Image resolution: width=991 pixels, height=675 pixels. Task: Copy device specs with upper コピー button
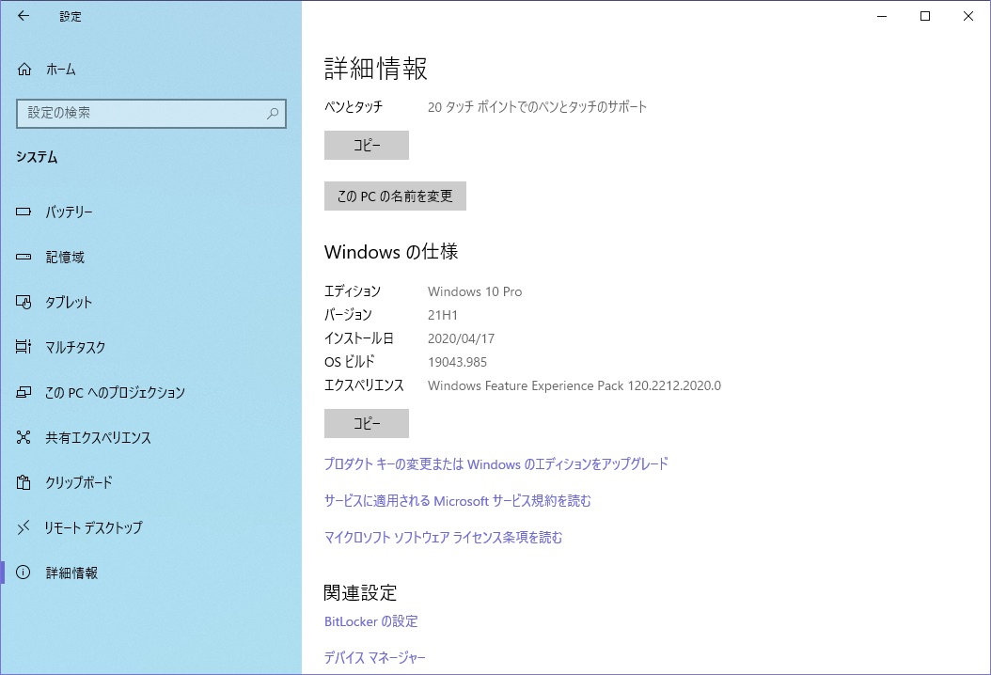[x=367, y=146]
